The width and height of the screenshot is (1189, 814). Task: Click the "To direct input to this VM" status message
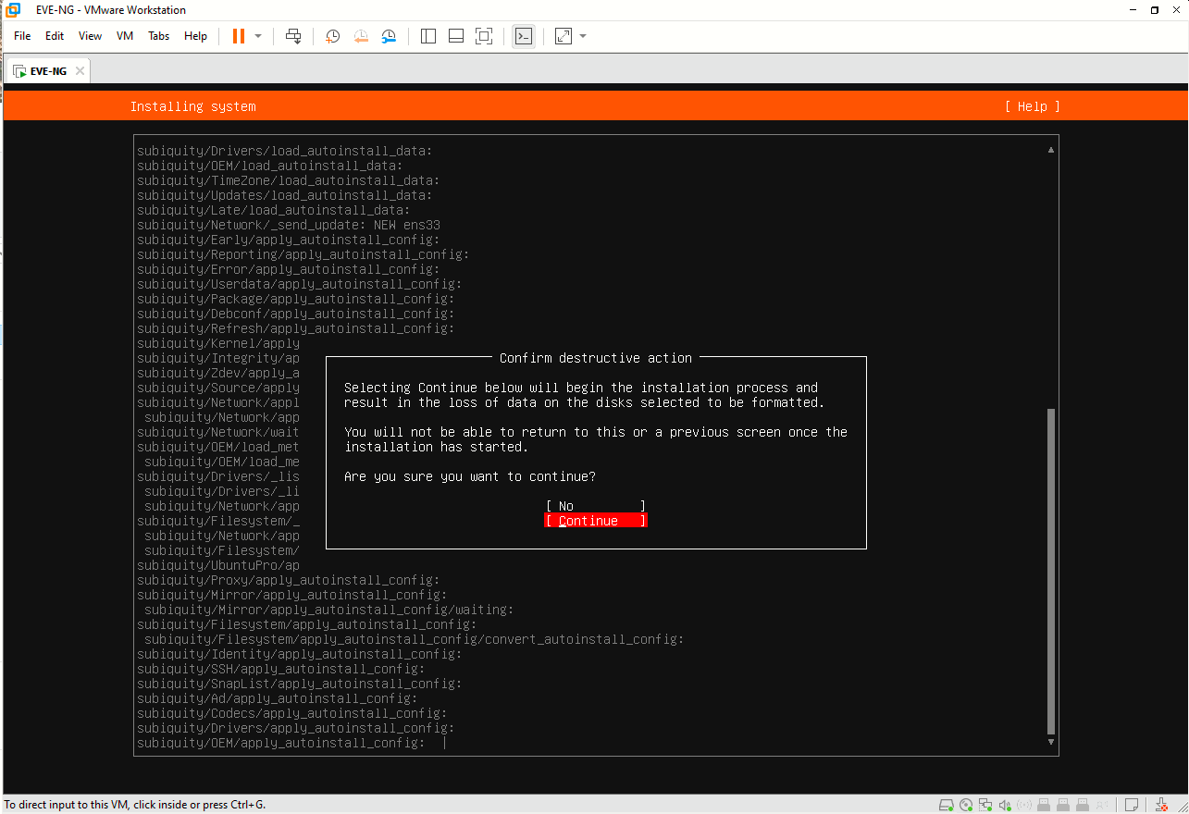pos(135,805)
